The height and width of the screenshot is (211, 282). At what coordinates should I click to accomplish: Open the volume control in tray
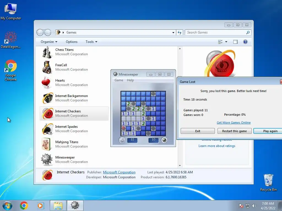(x=254, y=206)
